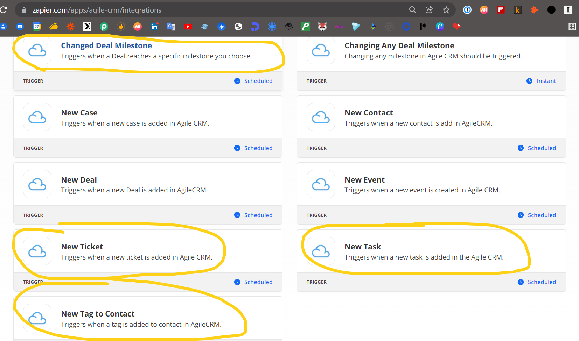Open the black circle extension icon
The height and width of the screenshot is (341, 579).
pyautogui.click(x=551, y=10)
